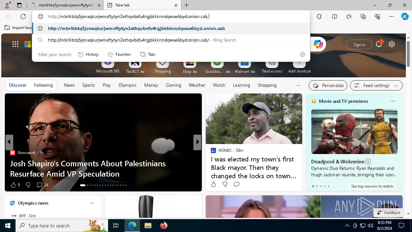Image resolution: width=412 pixels, height=232 pixels.
Task: Like the MSNBC mayor article
Action: pos(213,184)
